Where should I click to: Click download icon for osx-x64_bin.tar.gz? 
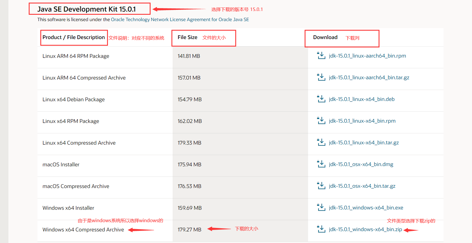(321, 185)
